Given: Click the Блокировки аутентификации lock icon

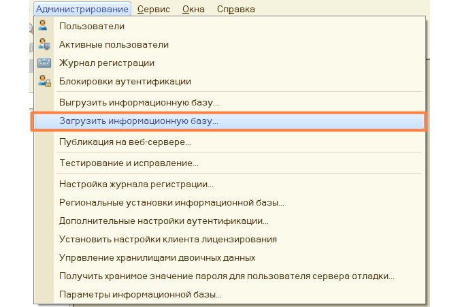Looking at the screenshot, I should click(44, 81).
